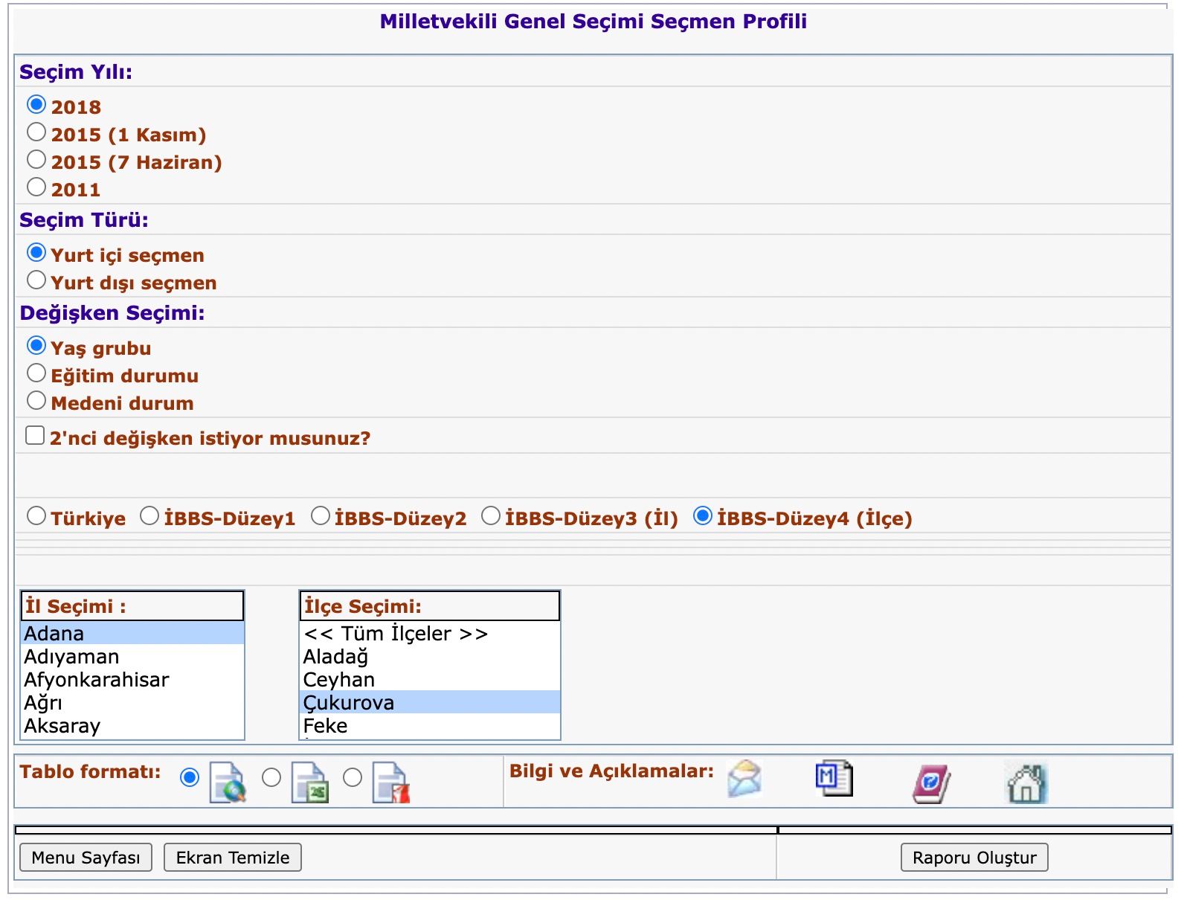Image resolution: width=1187 pixels, height=900 pixels.
Task: Choose Yurt dışı seçmen option
Action: [36, 280]
